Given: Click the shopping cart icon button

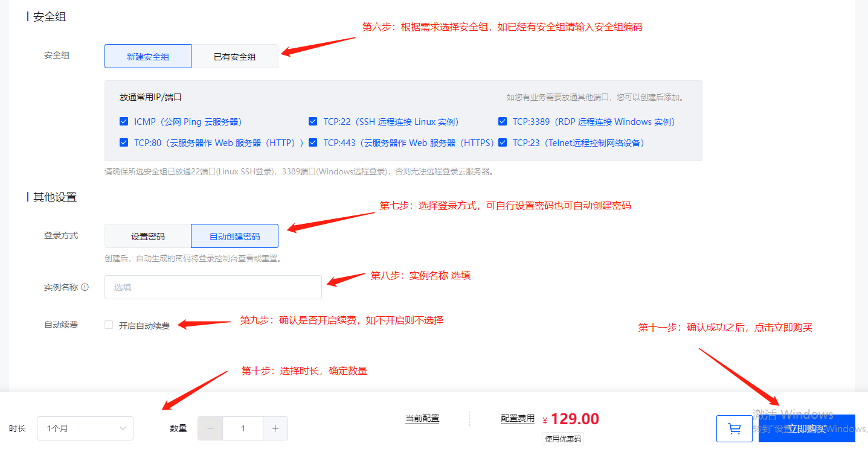Looking at the screenshot, I should pos(734,428).
